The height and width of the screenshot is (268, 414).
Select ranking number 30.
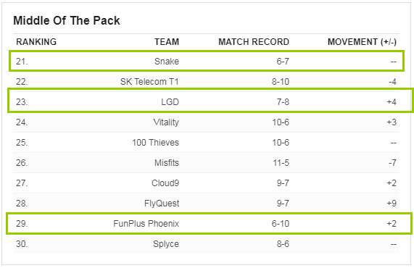(22, 244)
